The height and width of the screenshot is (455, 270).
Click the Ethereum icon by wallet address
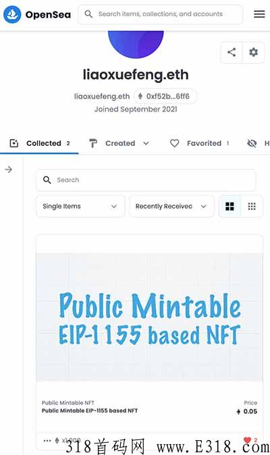click(140, 96)
